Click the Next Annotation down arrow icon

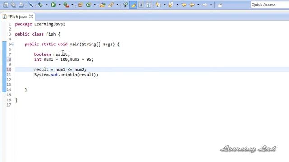tap(158, 5)
